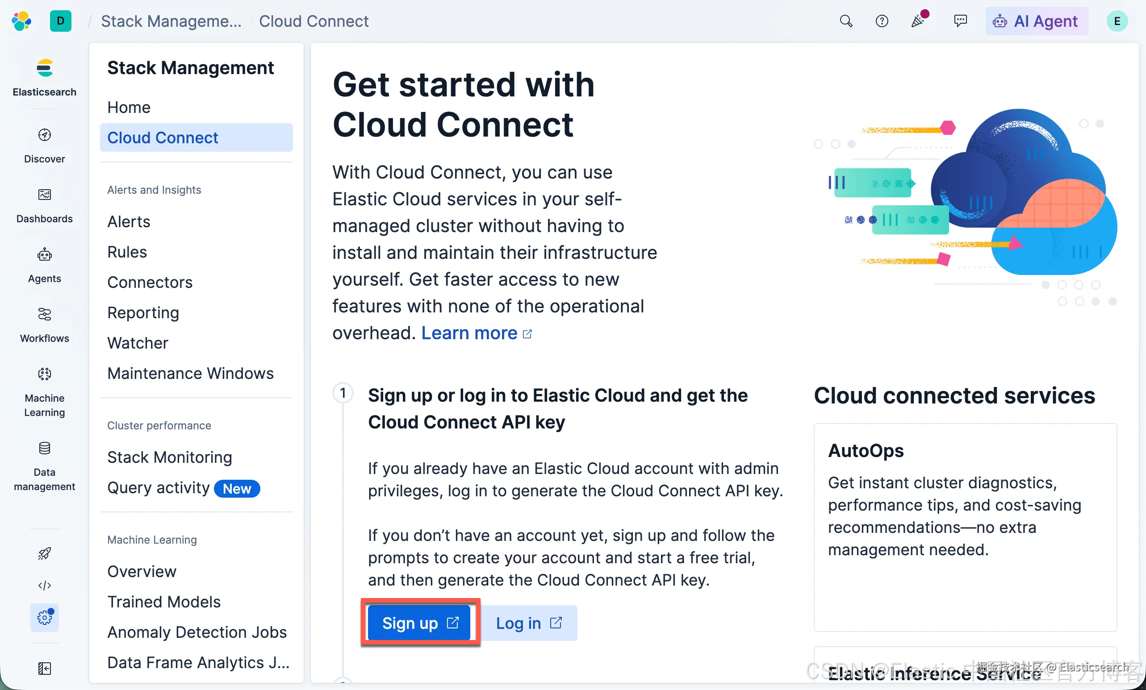
Task: Click the Stack Management breadcrumb
Action: 171,21
